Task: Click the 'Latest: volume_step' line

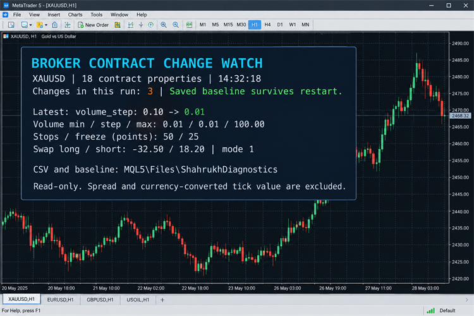Action: [119, 112]
